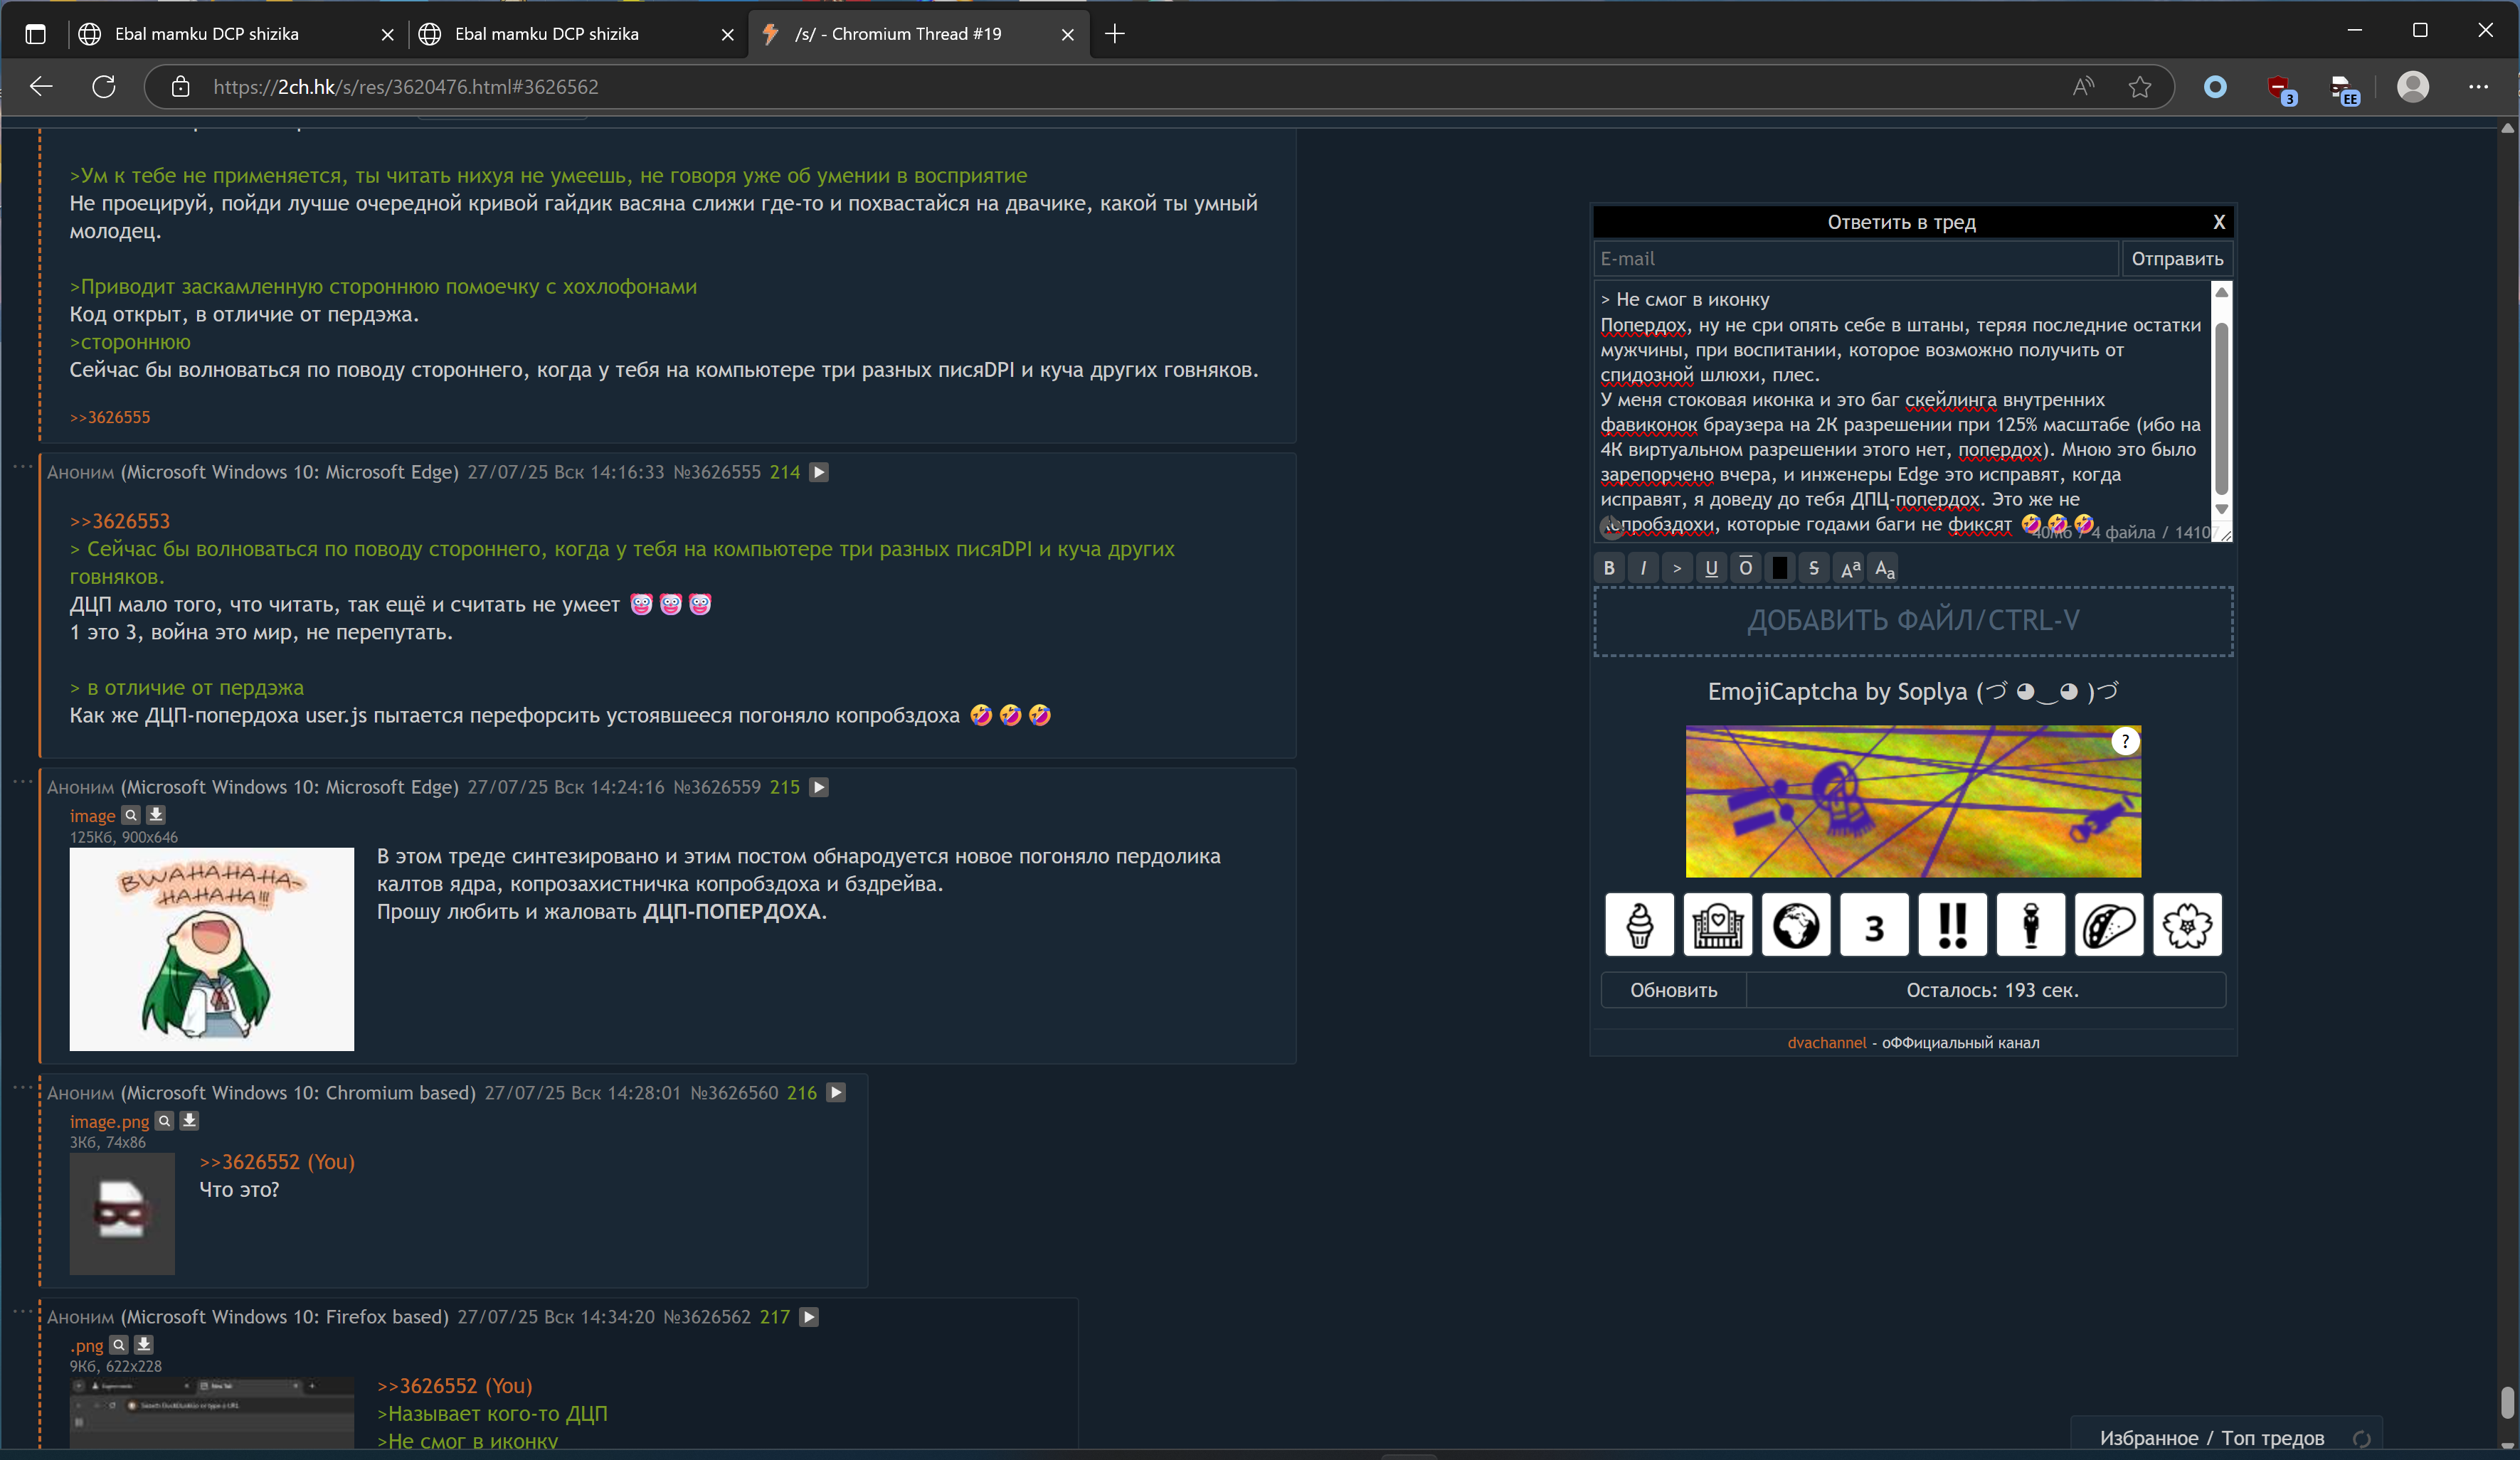Click Обновить to refresh captcha
This screenshot has height=1460, width=2520.
pyautogui.click(x=1673, y=989)
